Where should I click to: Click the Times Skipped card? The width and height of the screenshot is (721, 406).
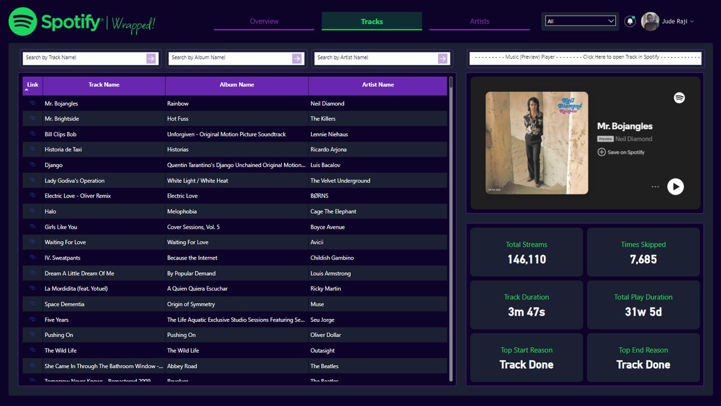(x=643, y=252)
